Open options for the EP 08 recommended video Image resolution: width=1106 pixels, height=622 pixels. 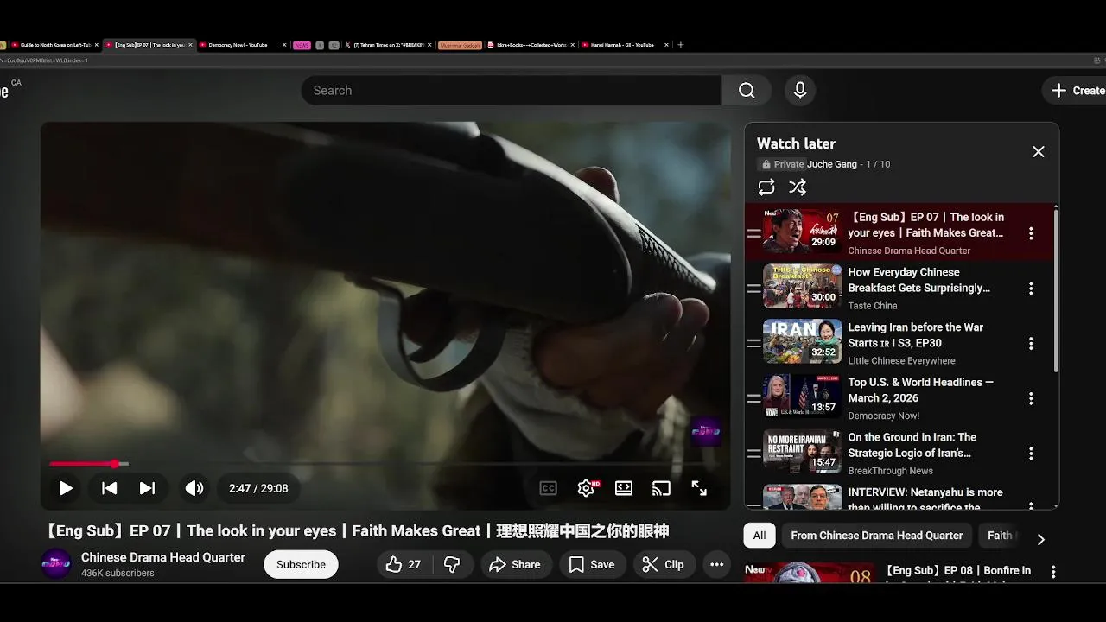(1053, 572)
